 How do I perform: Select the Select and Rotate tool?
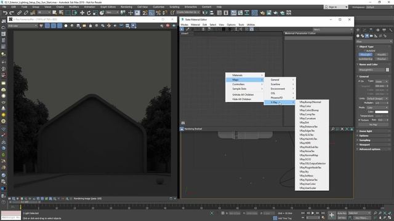[x=89, y=13]
